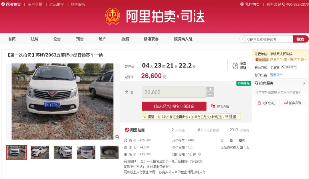Go to the 破产 navigation tab
309x179 pixels.
click(x=102, y=39)
